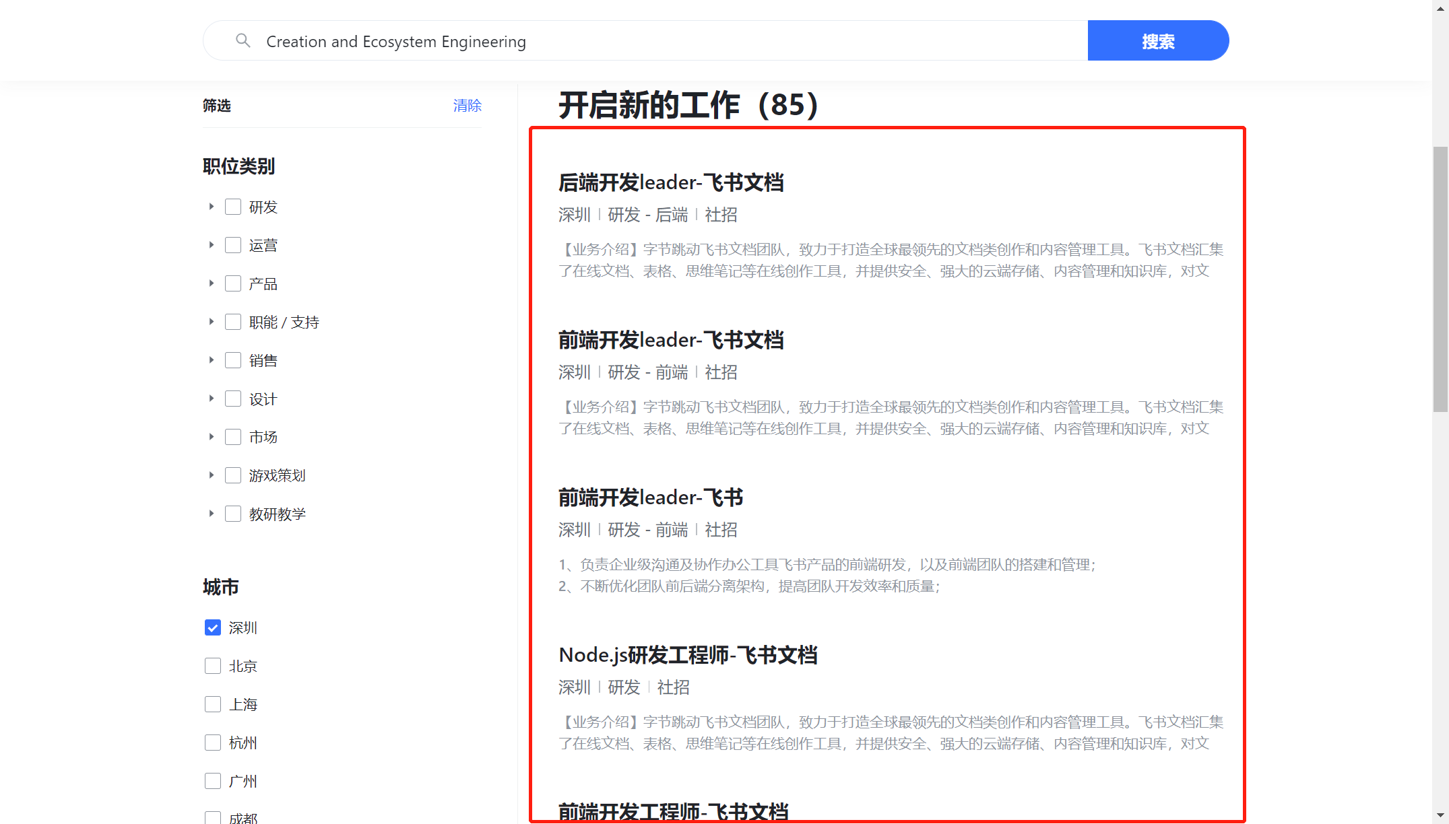1449x824 pixels.
Task: Click description starting 1、负责企业级沟通
Action: pos(827,565)
